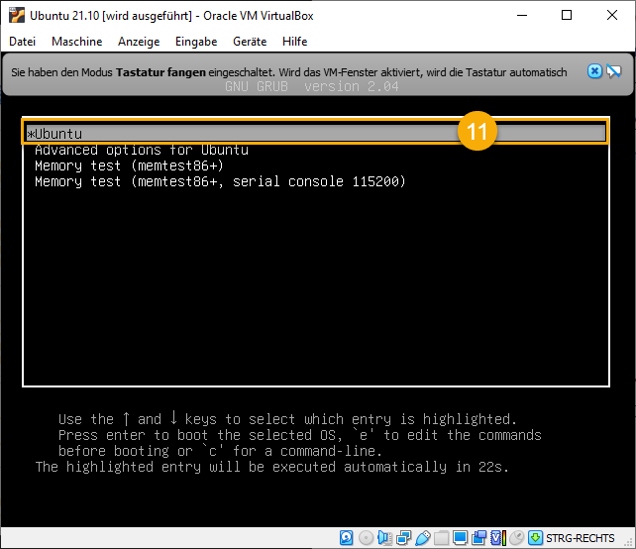Click the optical disc drive indicator
Image resolution: width=636 pixels, height=549 pixels.
pos(366,538)
